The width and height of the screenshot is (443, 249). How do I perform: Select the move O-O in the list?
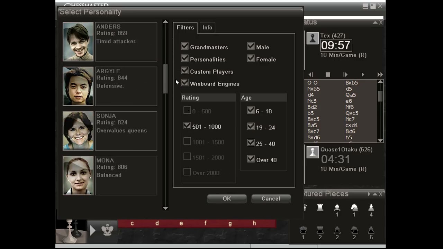pos(313,83)
